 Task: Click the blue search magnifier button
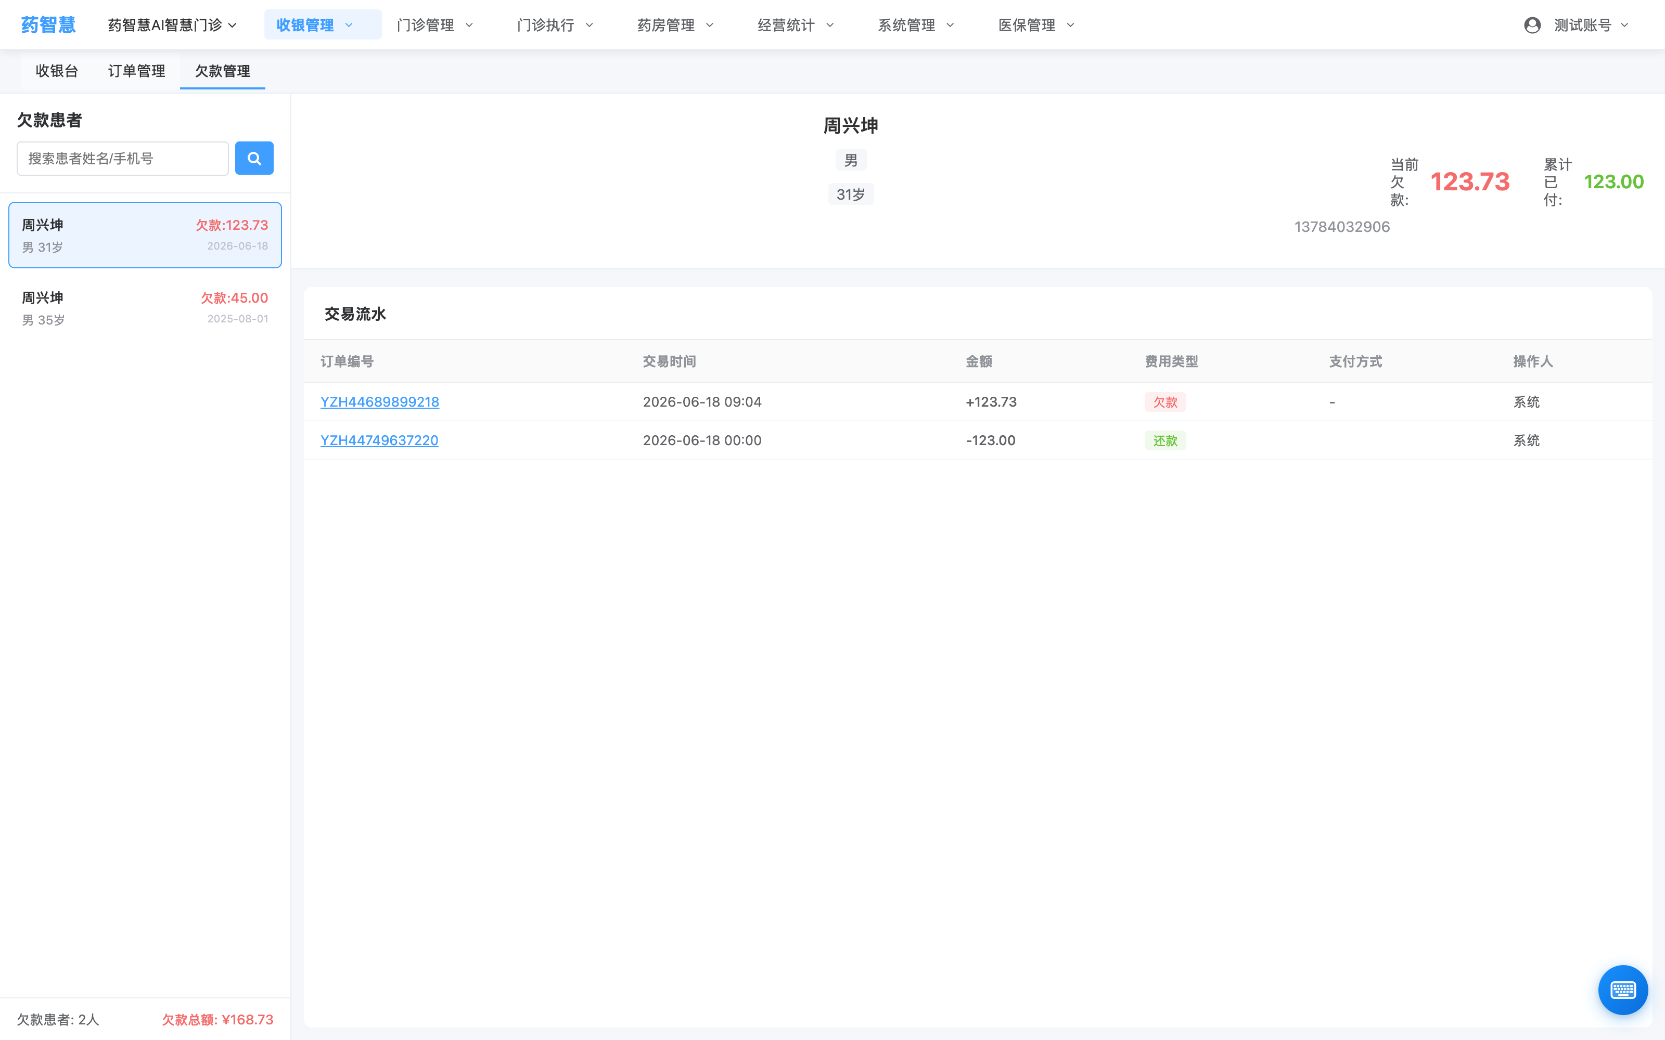(254, 158)
